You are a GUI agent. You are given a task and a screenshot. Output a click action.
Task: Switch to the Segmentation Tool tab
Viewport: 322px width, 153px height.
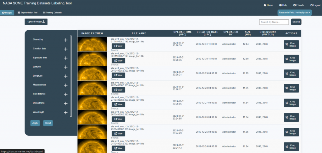point(28,13)
